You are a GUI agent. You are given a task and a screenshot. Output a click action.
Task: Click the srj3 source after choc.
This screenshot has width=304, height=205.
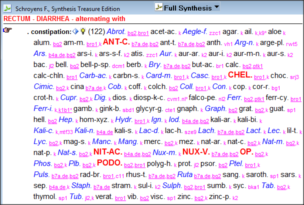point(294,77)
